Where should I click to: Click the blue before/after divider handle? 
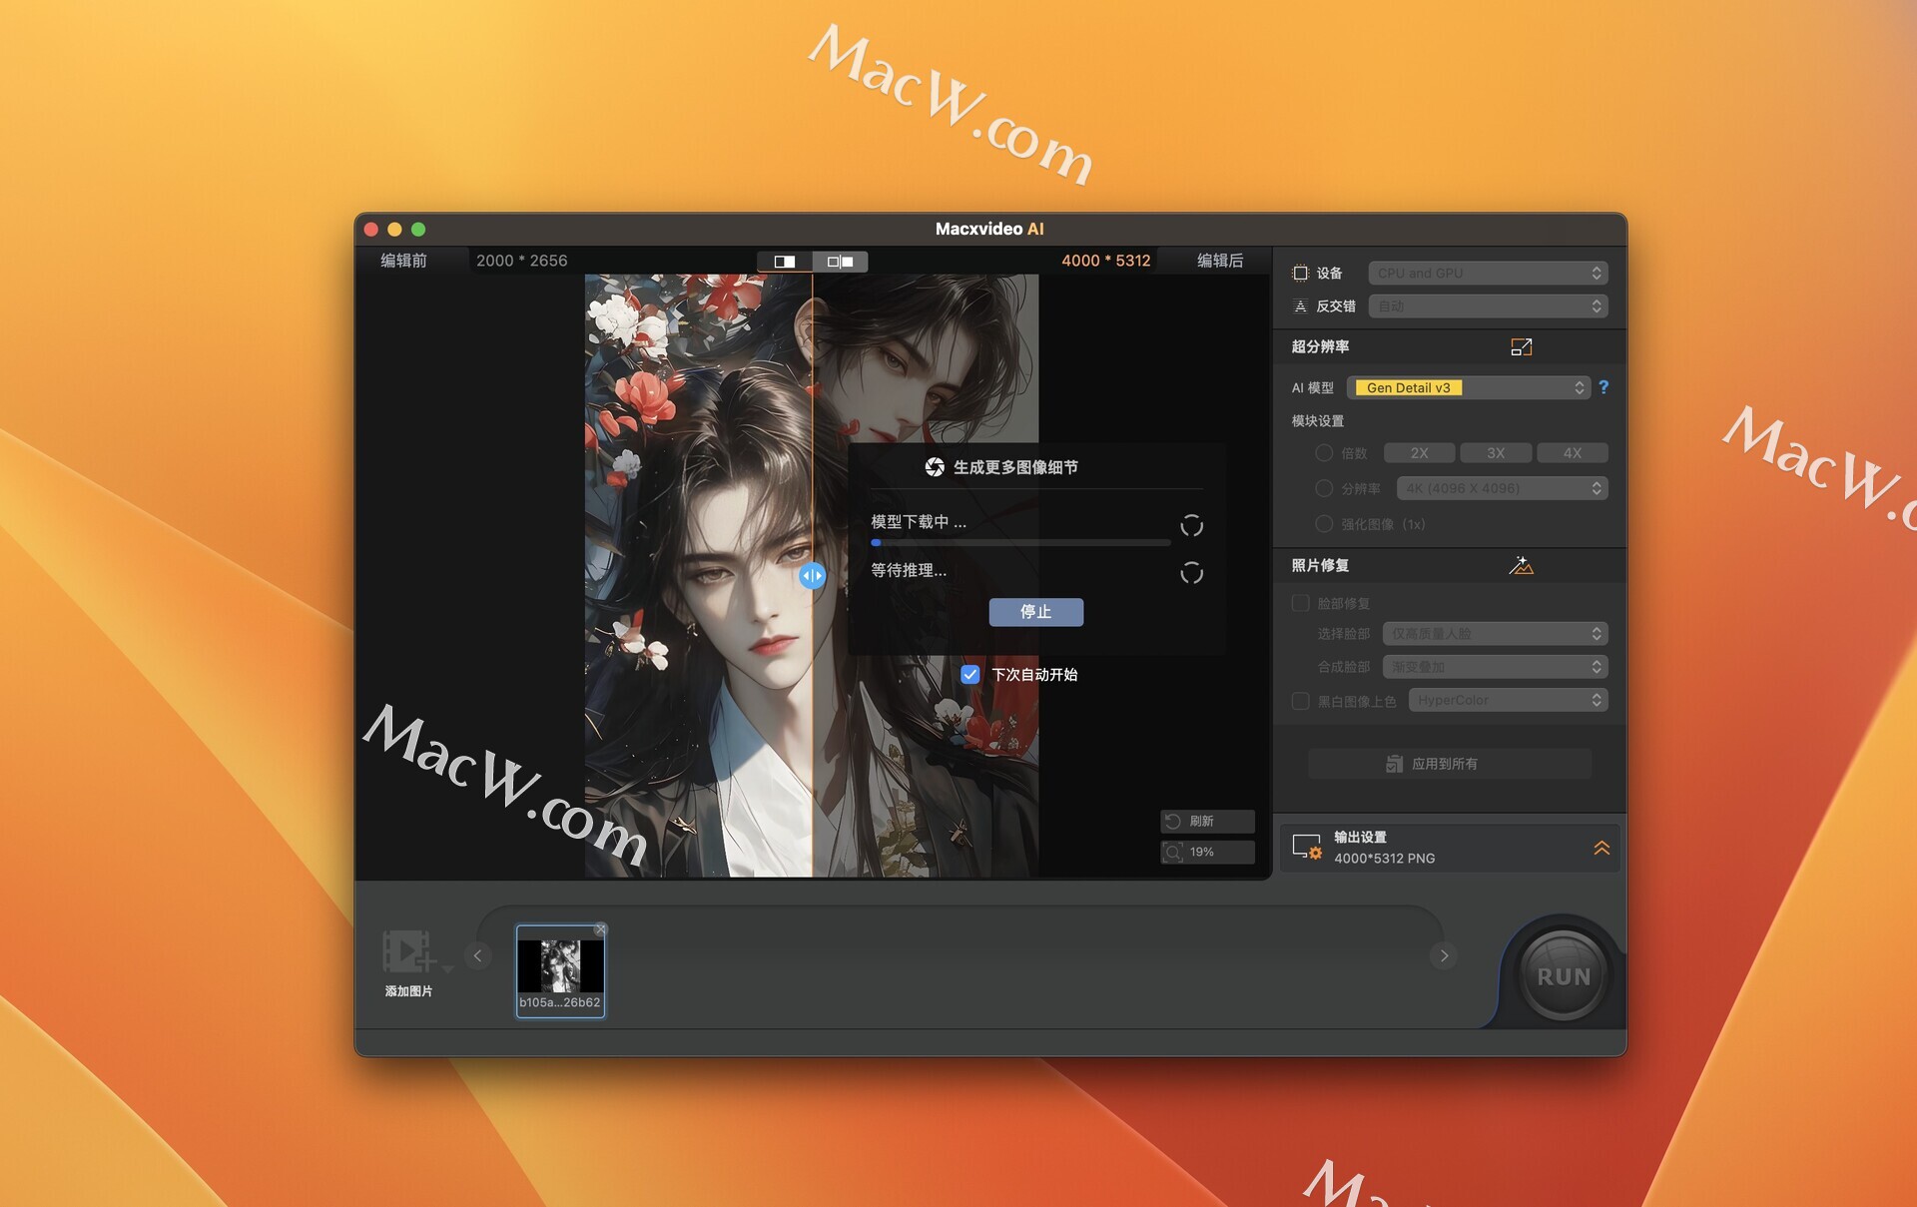point(813,575)
